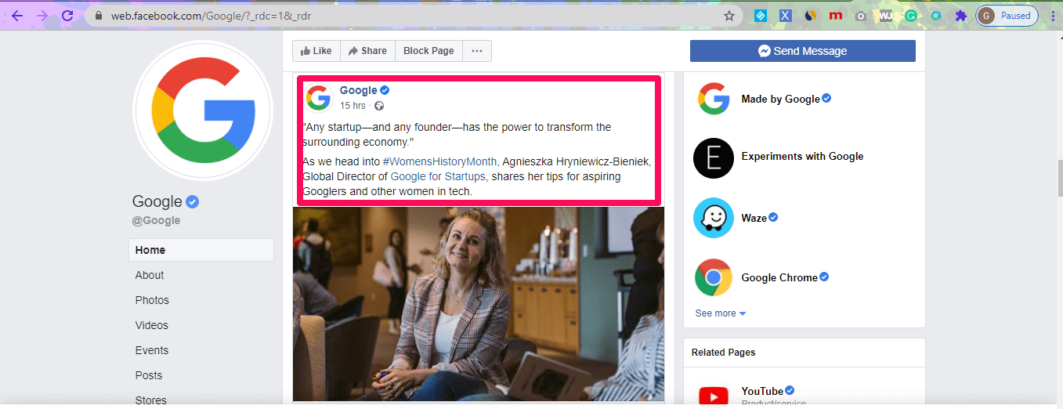
Task: Open the About tab in sidebar
Action: [x=150, y=275]
